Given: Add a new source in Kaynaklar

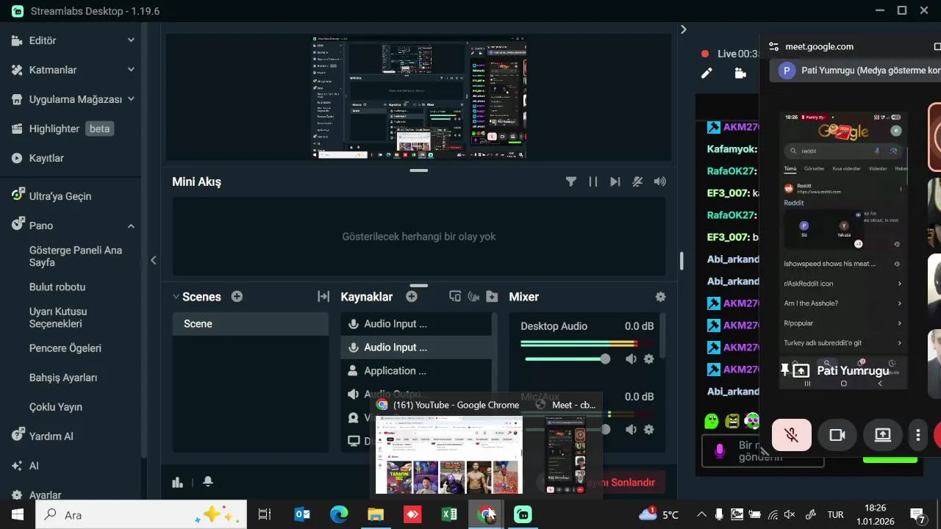Looking at the screenshot, I should click(x=412, y=297).
